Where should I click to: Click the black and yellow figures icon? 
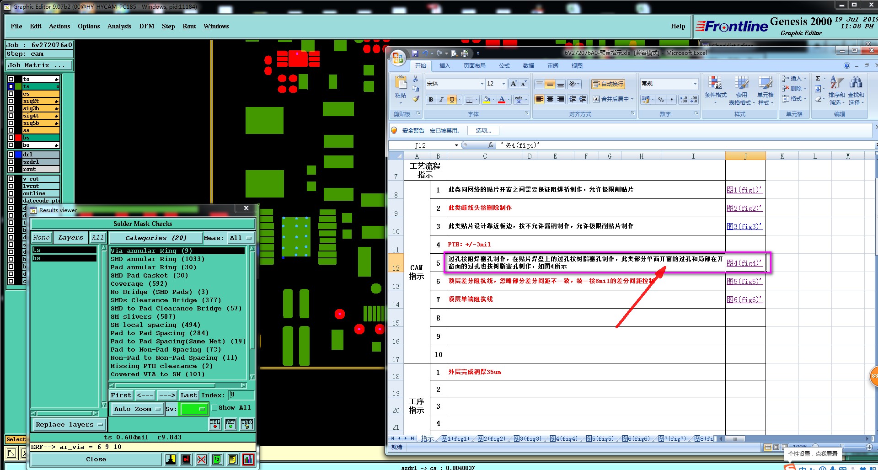(171, 459)
